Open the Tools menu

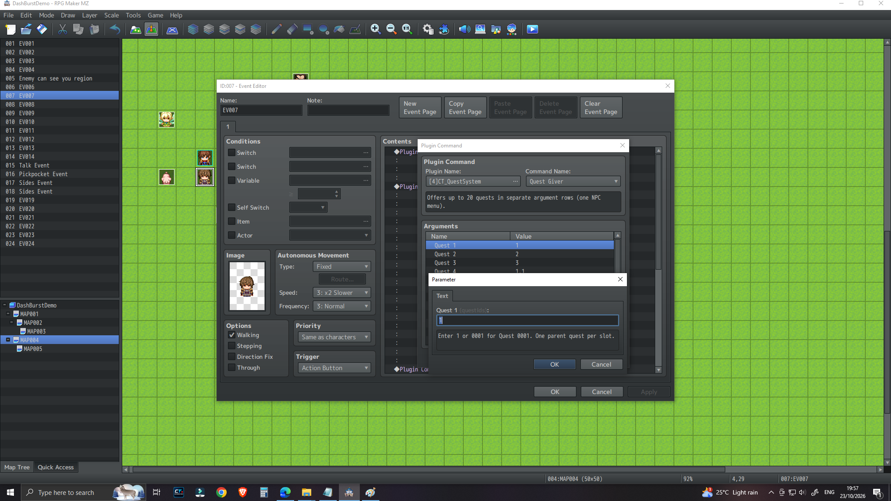click(133, 15)
